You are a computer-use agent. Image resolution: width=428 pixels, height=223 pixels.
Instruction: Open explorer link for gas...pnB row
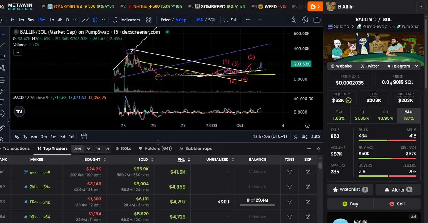click(x=308, y=172)
